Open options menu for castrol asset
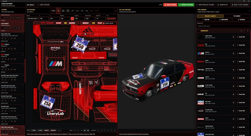251x136 pixels. 248,76
